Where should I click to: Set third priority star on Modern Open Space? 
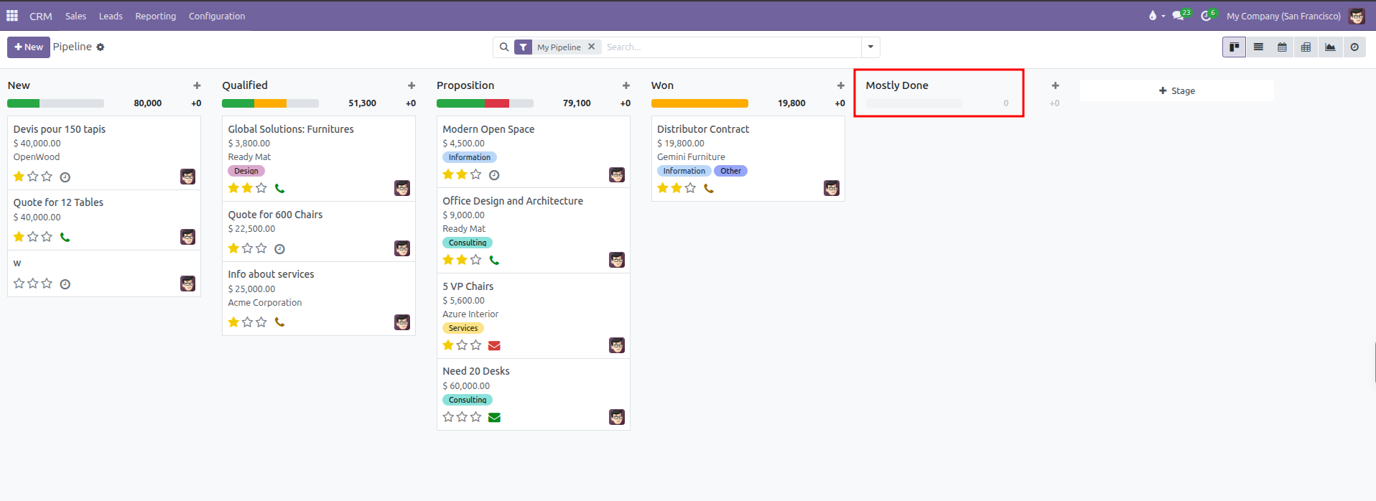point(475,174)
